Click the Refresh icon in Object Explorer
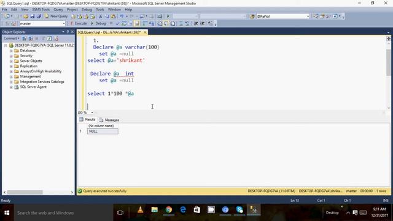Viewport: 393px width, 221px height. tap(50, 38)
